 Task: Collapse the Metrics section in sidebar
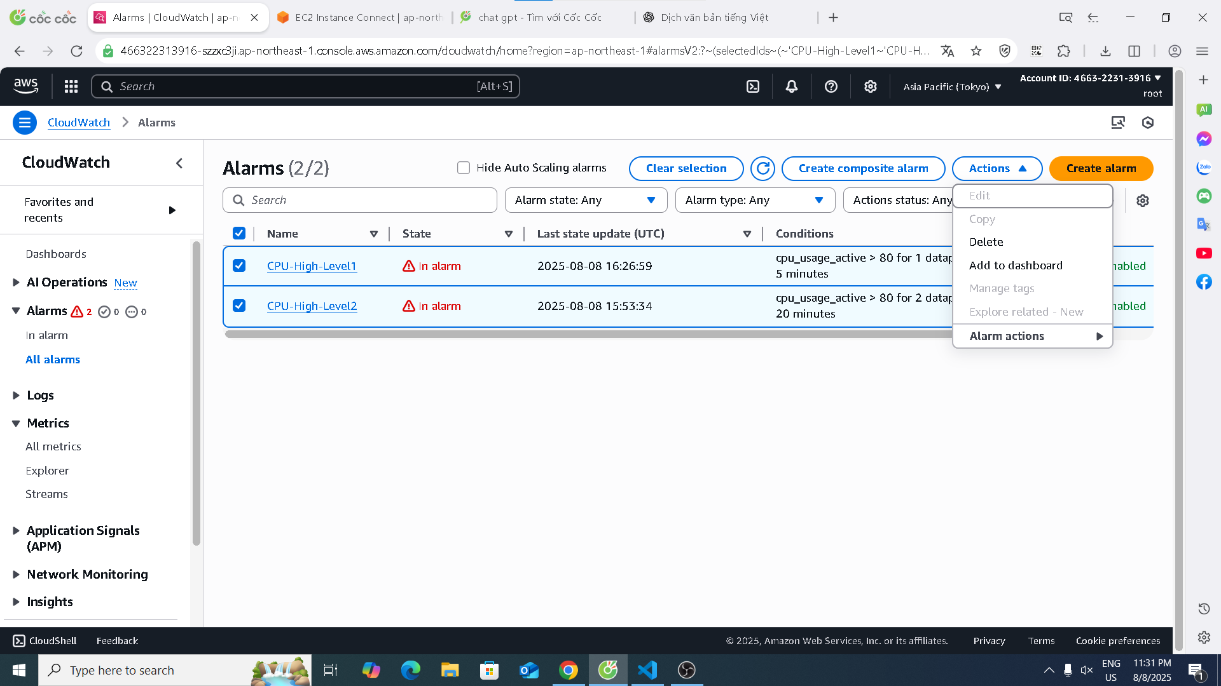(16, 423)
